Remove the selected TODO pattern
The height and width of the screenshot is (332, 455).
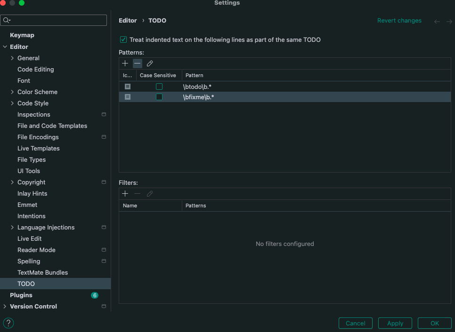(x=137, y=63)
